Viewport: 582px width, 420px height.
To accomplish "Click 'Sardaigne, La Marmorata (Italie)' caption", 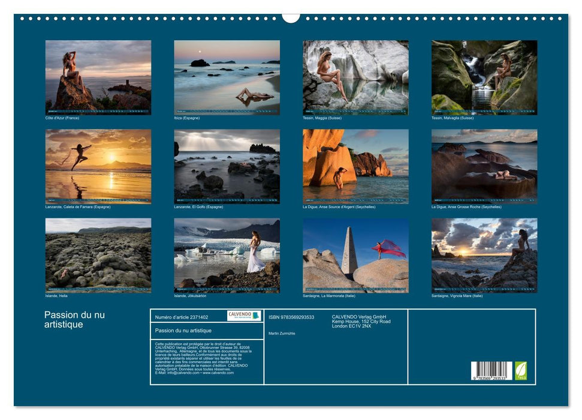I will pos(329,296).
